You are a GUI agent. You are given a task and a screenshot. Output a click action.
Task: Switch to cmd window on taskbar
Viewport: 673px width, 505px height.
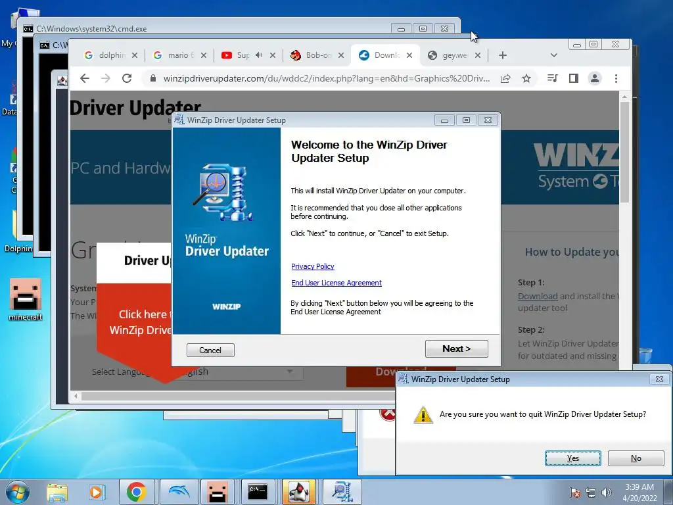point(258,492)
